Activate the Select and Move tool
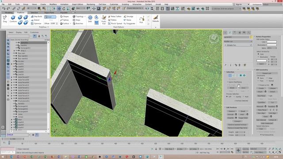The image size is (283, 159). click(x=59, y=8)
